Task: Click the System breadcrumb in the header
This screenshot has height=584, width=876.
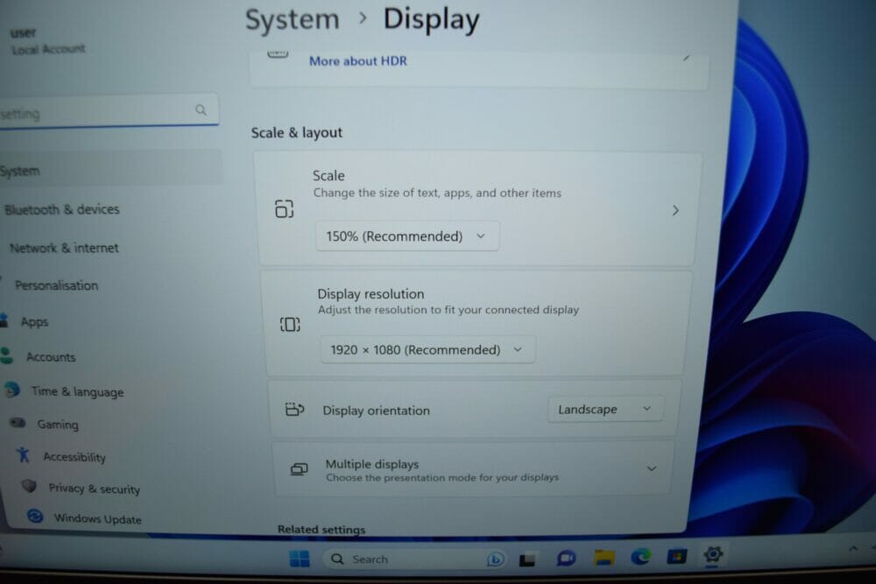Action: tap(293, 19)
